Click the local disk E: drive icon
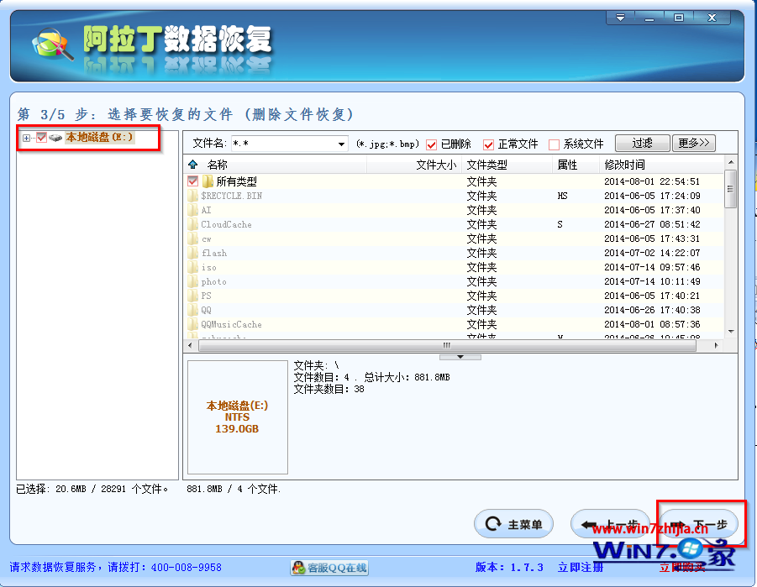 click(55, 138)
